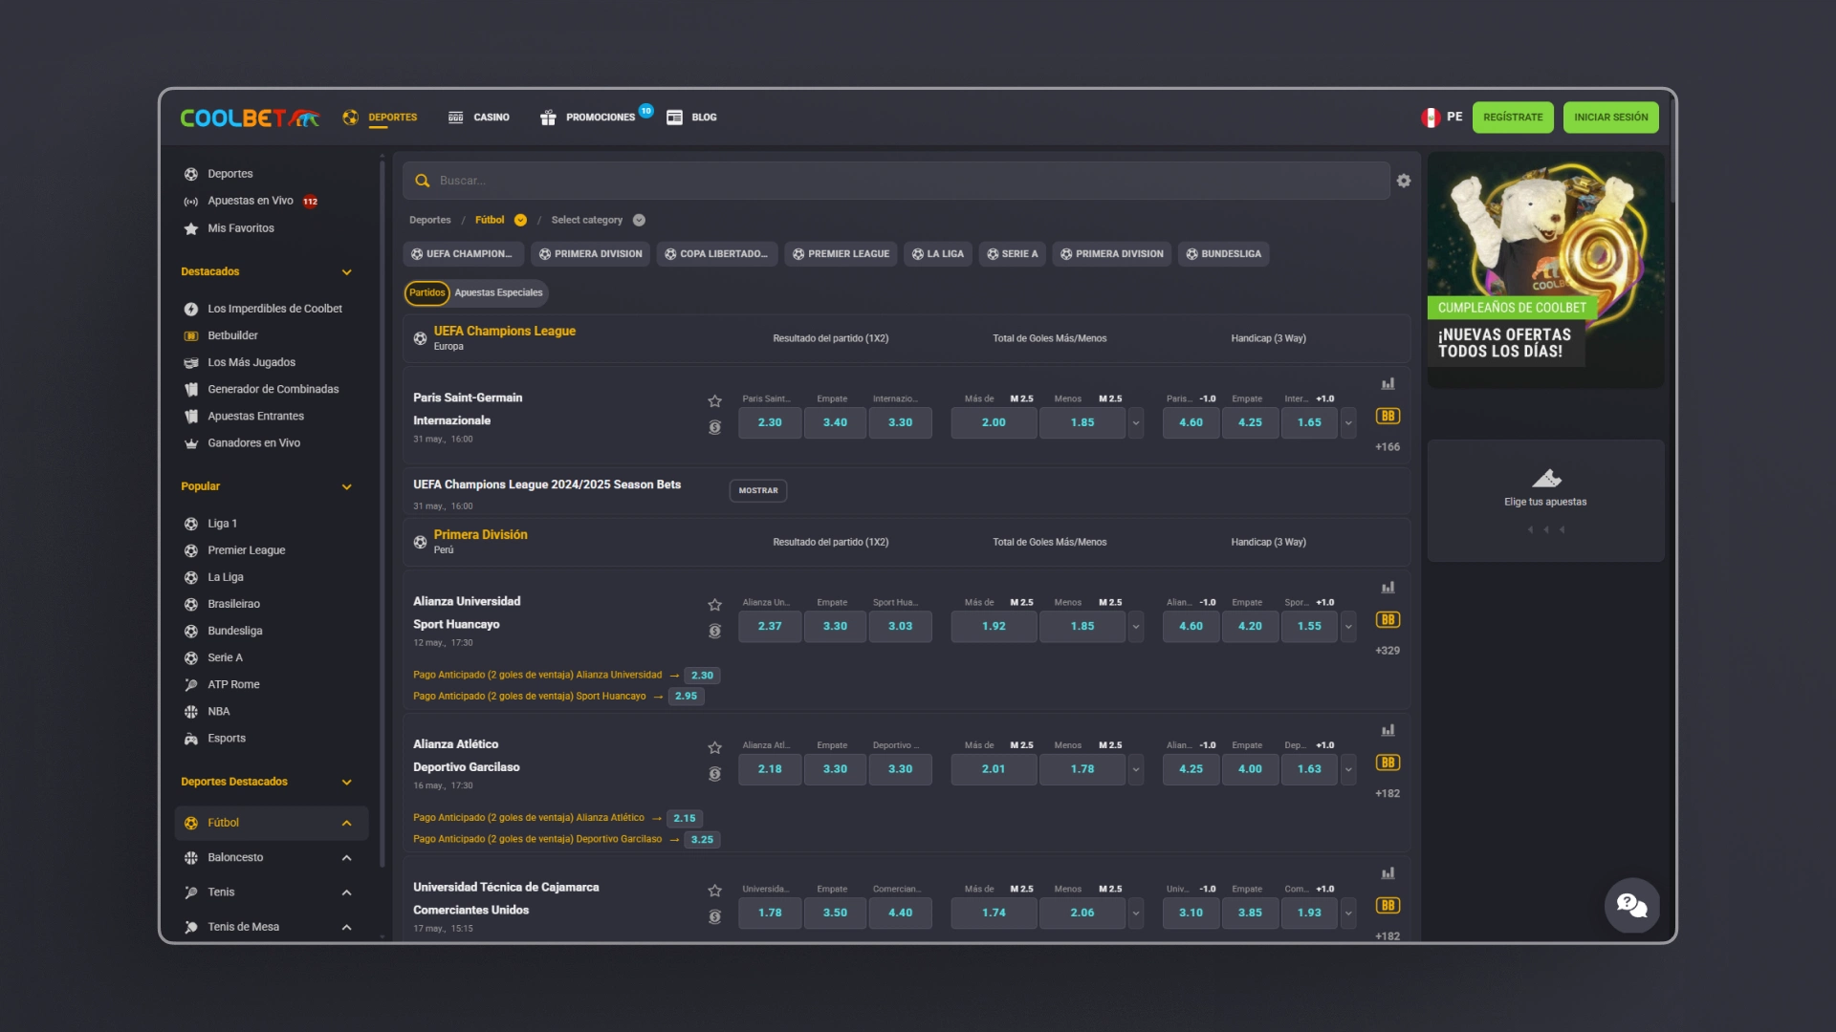Select Paris Saint-Germain win odds 2.30
The width and height of the screenshot is (1836, 1032).
pyautogui.click(x=770, y=422)
